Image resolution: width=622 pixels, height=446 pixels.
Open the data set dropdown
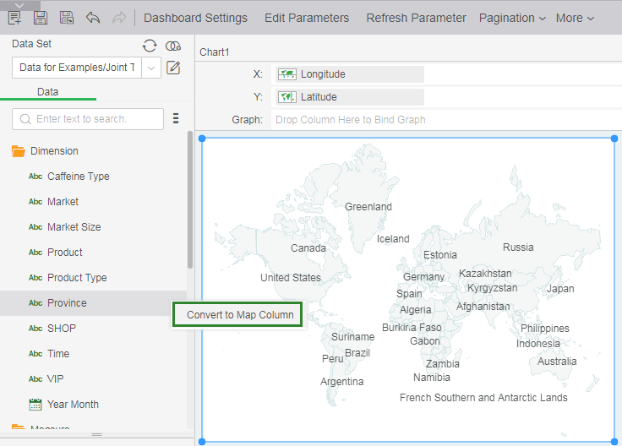(151, 68)
